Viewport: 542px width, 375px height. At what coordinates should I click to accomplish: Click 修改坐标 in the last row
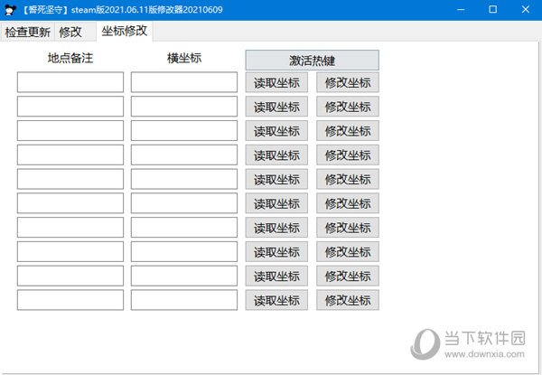tap(347, 300)
